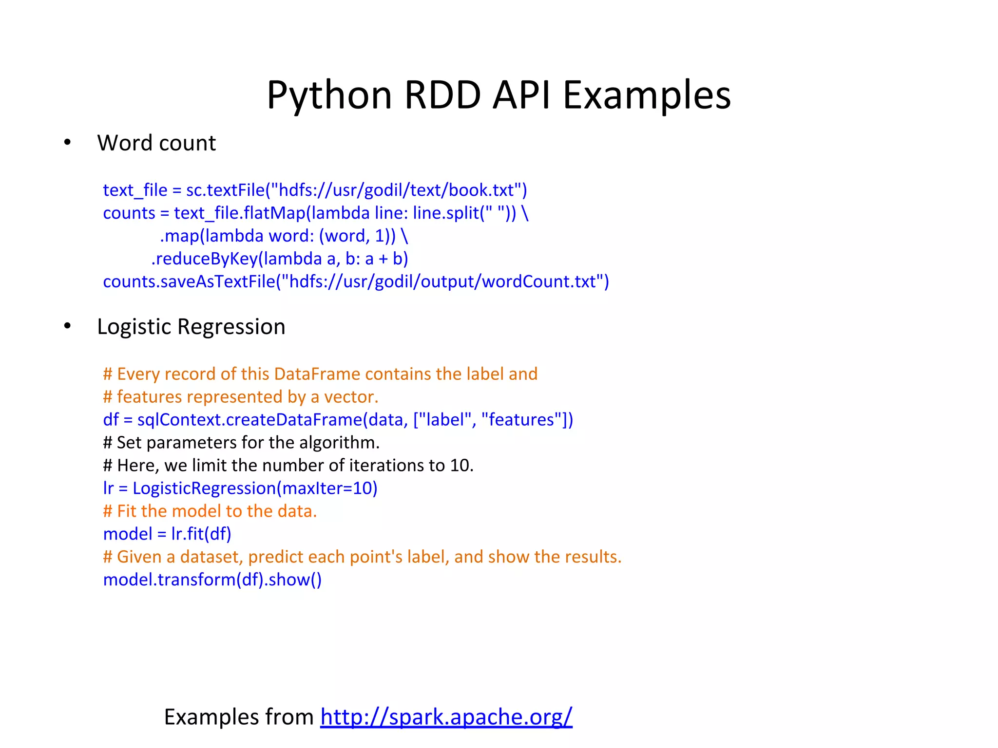
Task: Click the 'Set parameters for the algorithm' comment
Action: (241, 443)
